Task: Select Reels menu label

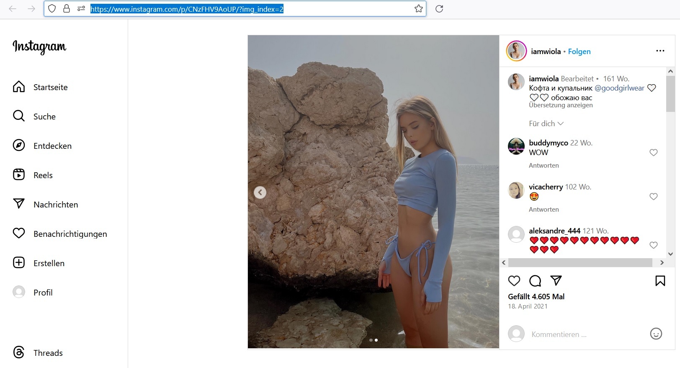Action: (43, 175)
